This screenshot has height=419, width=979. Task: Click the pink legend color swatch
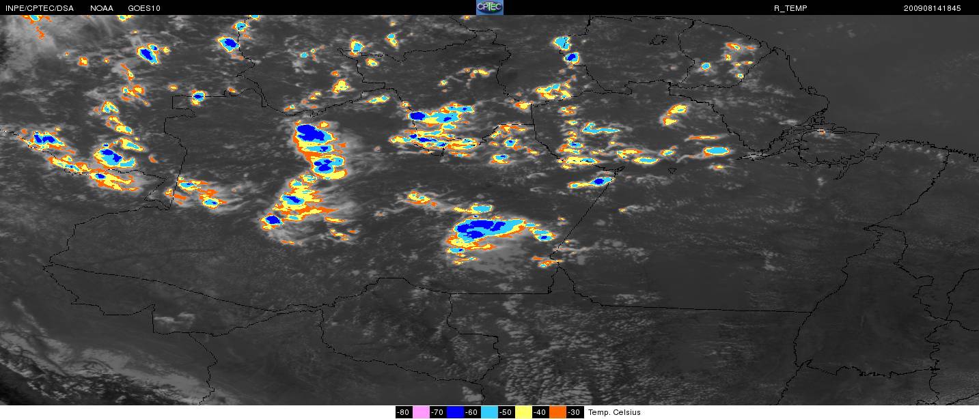421,412
